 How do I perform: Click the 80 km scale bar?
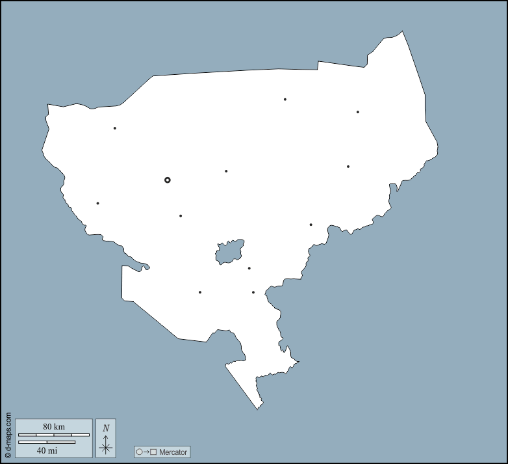pyautogui.click(x=54, y=434)
